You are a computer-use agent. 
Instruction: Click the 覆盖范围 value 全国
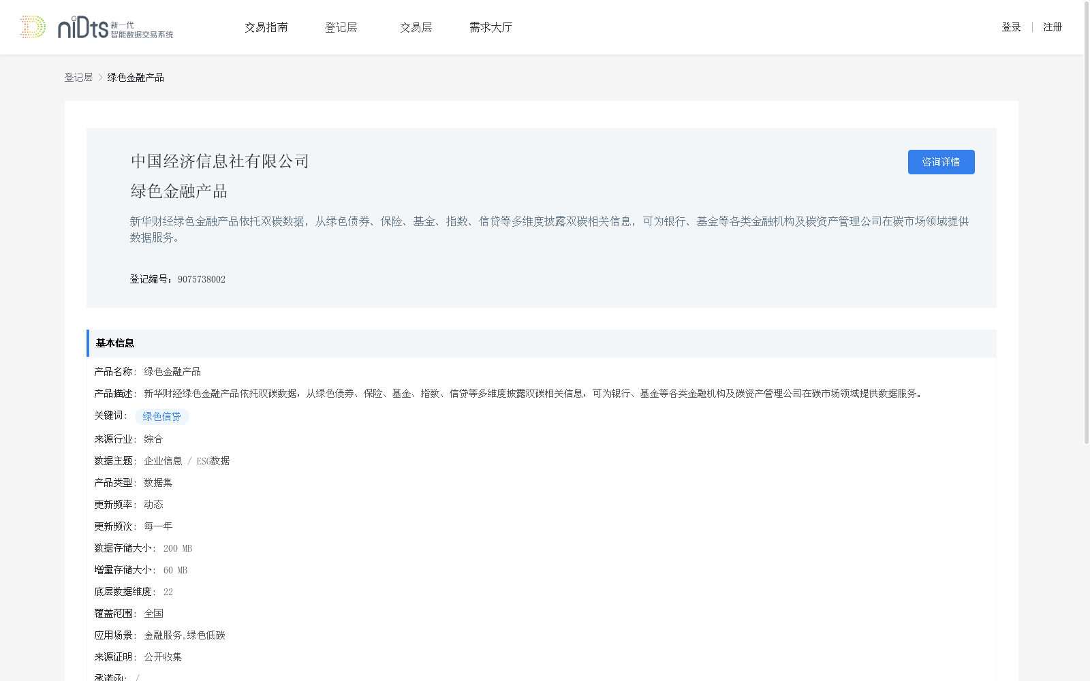tap(153, 614)
